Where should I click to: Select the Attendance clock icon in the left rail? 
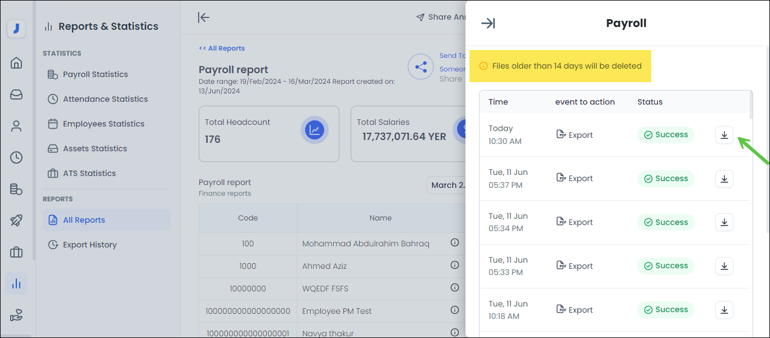[16, 157]
